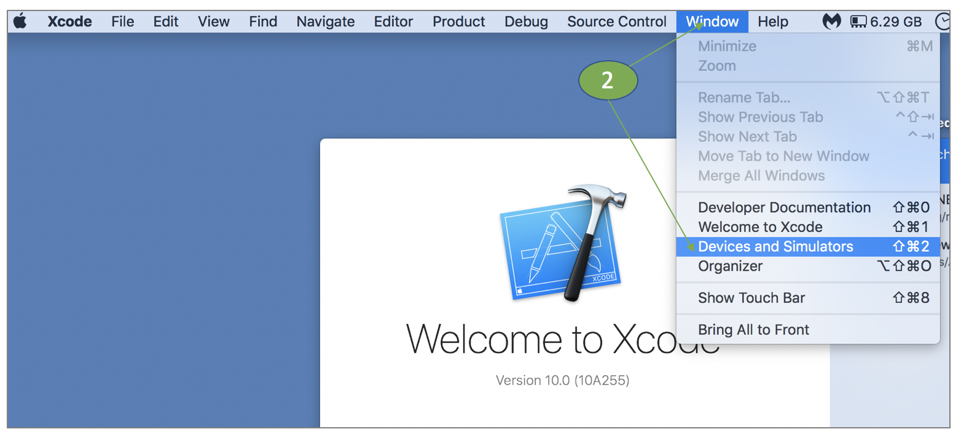Image resolution: width=961 pixels, height=437 pixels.
Task: Choose Developer Documentation menu item
Action: 784,207
